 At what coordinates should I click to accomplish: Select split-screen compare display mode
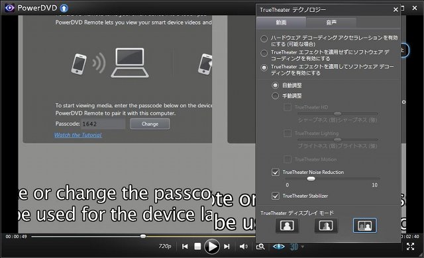364,226
